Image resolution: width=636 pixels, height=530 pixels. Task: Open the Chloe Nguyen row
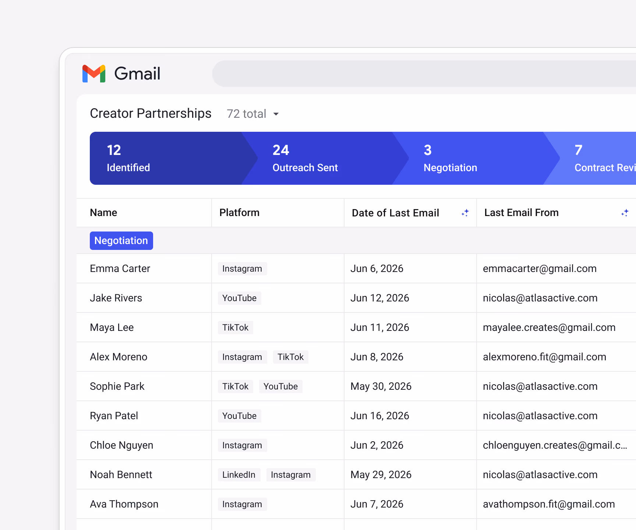(x=356, y=445)
